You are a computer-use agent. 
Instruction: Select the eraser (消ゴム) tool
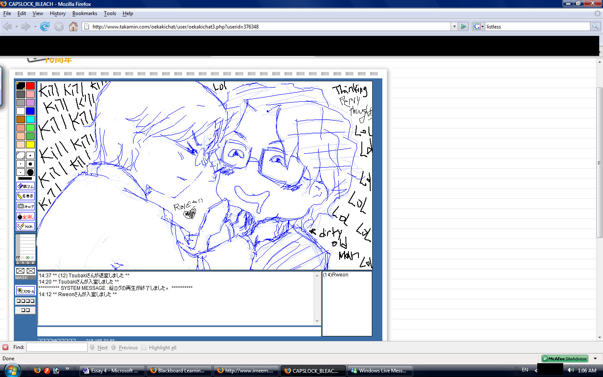coord(26,186)
